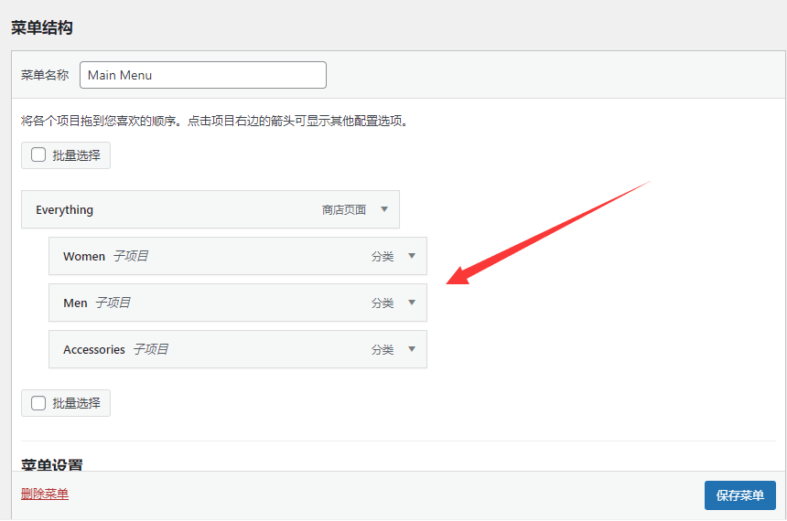Expand the Women sub-item options arrow
The width and height of the screenshot is (787, 521).
pyautogui.click(x=412, y=256)
